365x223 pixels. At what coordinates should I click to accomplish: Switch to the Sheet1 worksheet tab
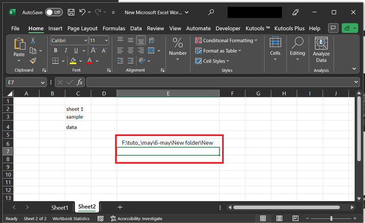pos(59,207)
